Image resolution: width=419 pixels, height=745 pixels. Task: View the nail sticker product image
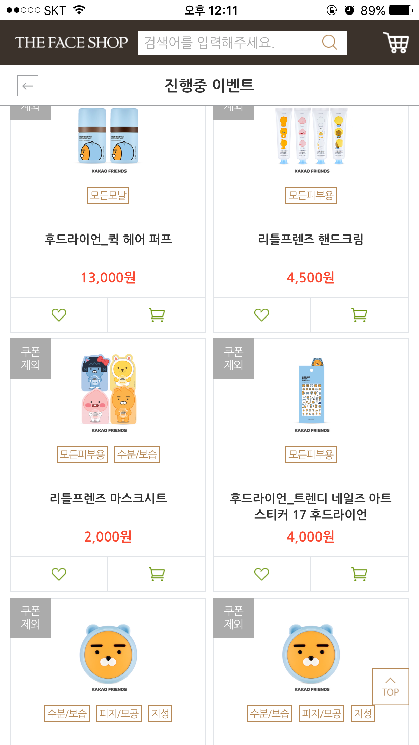(x=311, y=391)
